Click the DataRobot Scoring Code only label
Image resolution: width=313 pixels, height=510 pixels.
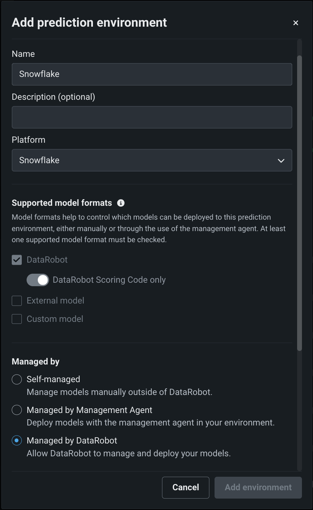coord(109,280)
